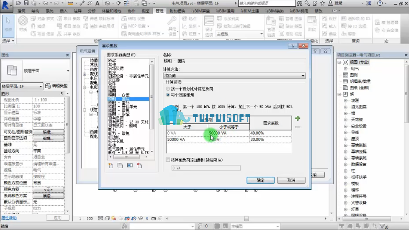Select the 50000 VA greater-than cell
Image resolution: width=409 pixels, height=230 pixels.
point(187,140)
